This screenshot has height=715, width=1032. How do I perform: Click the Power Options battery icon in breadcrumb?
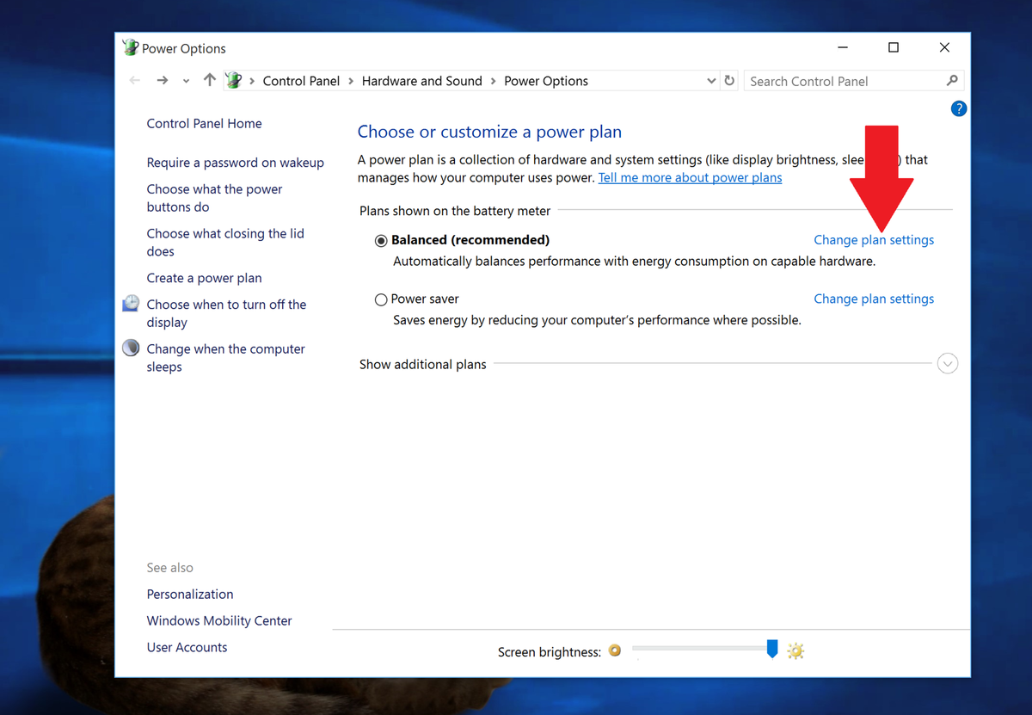pos(232,80)
